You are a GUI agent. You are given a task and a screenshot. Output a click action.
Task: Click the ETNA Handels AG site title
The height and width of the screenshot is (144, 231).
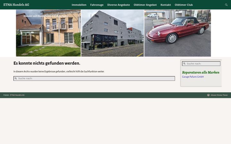coord(16,5)
